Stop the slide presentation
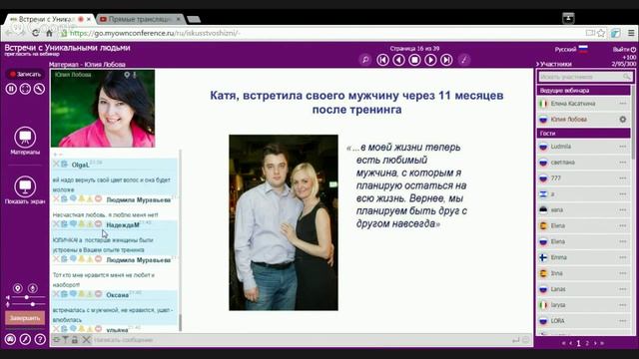This screenshot has height=359, width=639. (414, 60)
